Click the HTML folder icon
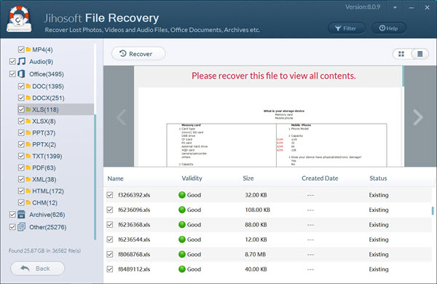This screenshot has width=437, height=284. [x=28, y=191]
